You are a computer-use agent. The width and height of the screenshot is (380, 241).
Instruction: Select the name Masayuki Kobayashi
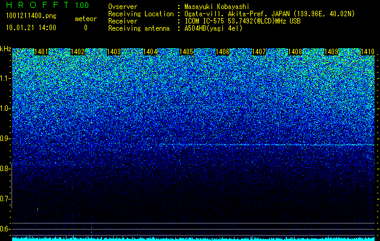(x=216, y=7)
